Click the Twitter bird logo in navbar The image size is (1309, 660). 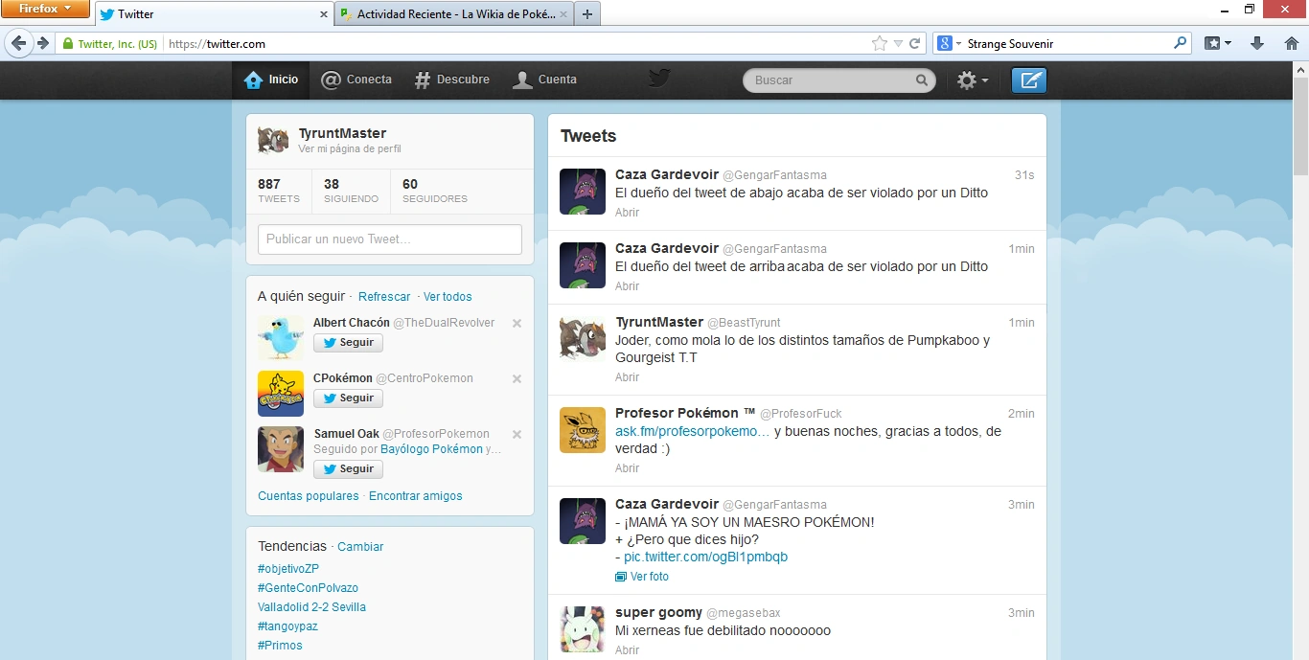point(658,79)
